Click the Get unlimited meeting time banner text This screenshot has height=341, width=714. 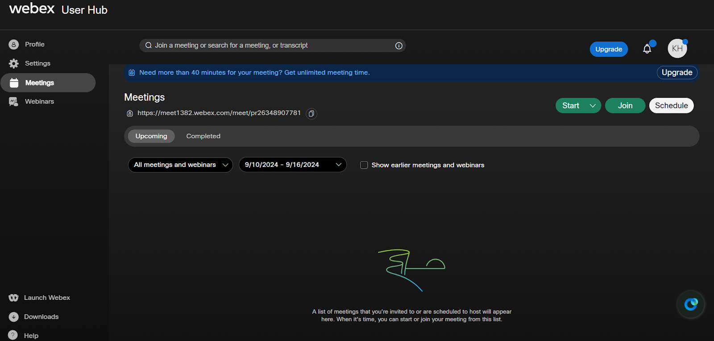[x=327, y=73]
